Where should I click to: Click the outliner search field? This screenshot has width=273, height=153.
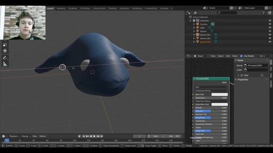(227, 13)
